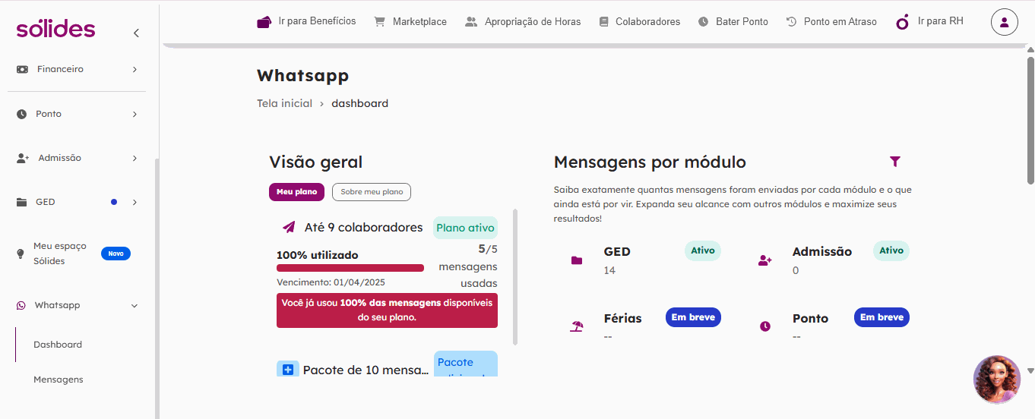1035x419 pixels.
Task: Collapse the Whatsapp menu chevron
Action: click(135, 306)
